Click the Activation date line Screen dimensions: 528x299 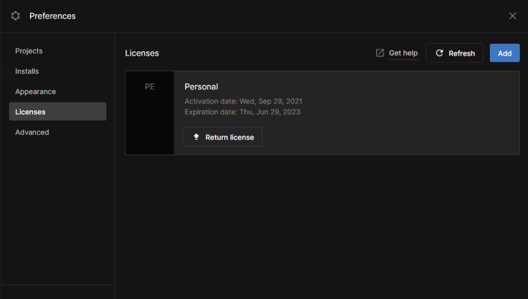point(243,101)
